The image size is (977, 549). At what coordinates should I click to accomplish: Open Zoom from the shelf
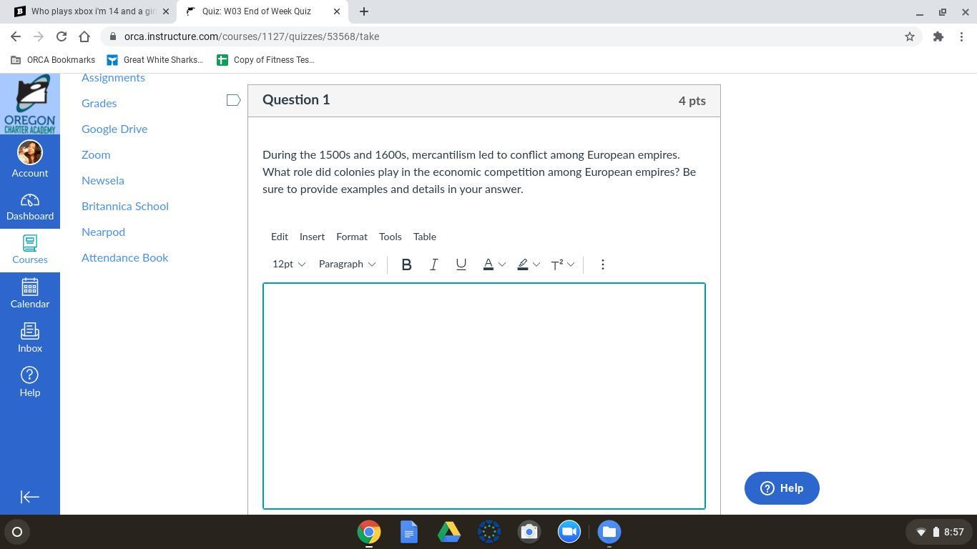(569, 532)
